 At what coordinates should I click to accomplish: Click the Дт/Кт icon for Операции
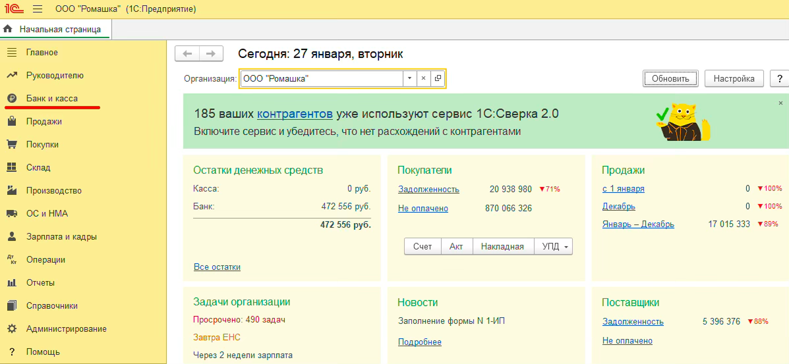pyautogui.click(x=12, y=260)
